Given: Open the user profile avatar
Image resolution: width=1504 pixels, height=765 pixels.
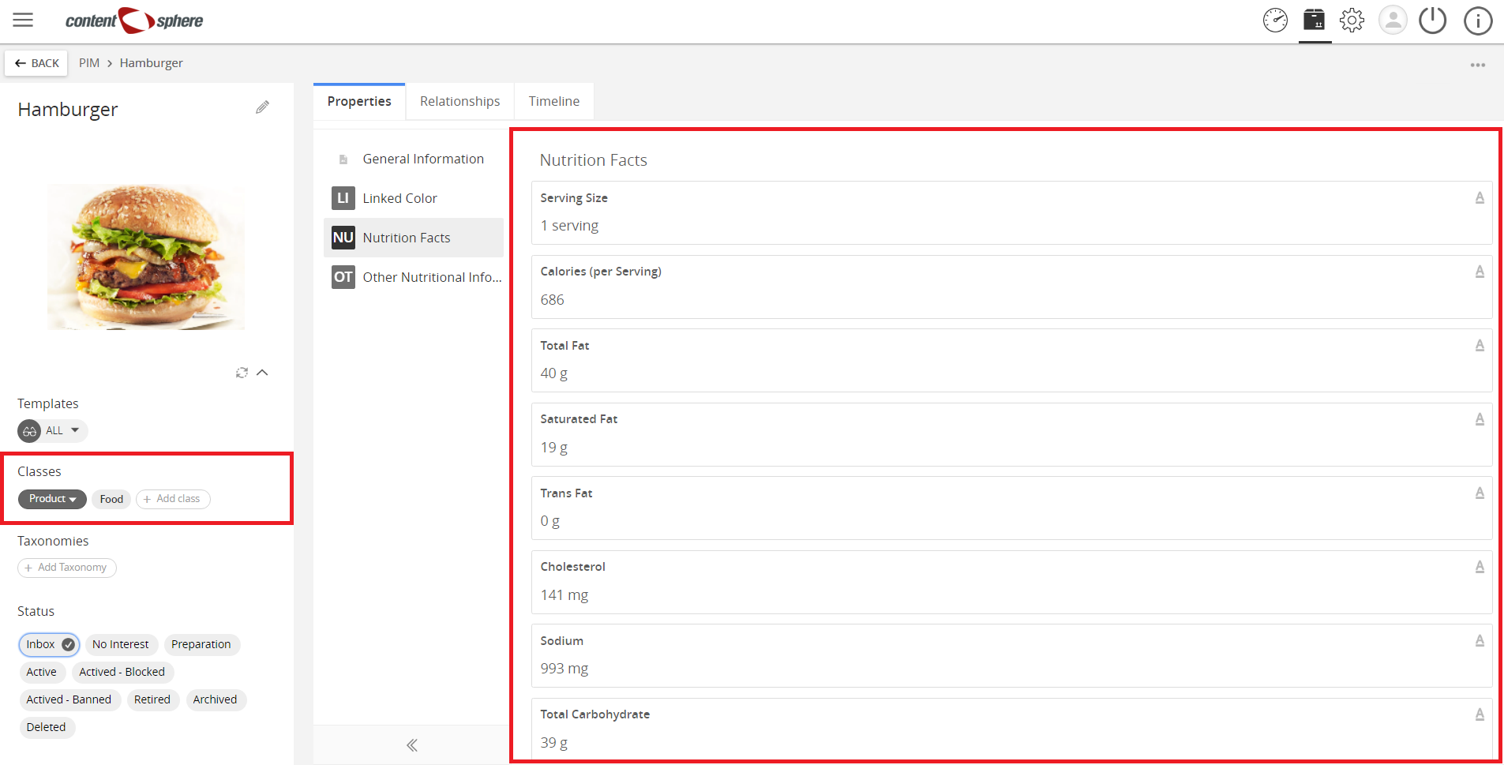Looking at the screenshot, I should (x=1393, y=21).
